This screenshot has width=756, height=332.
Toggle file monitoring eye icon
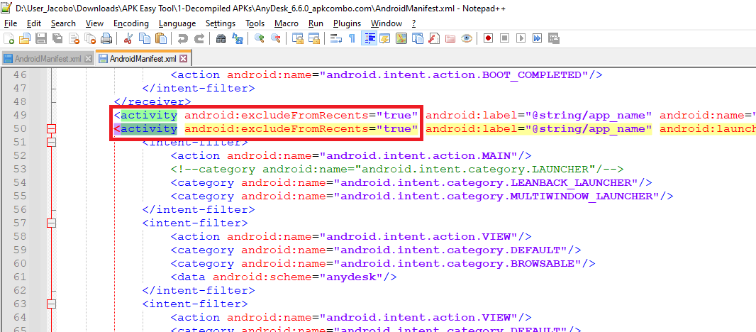coord(466,38)
